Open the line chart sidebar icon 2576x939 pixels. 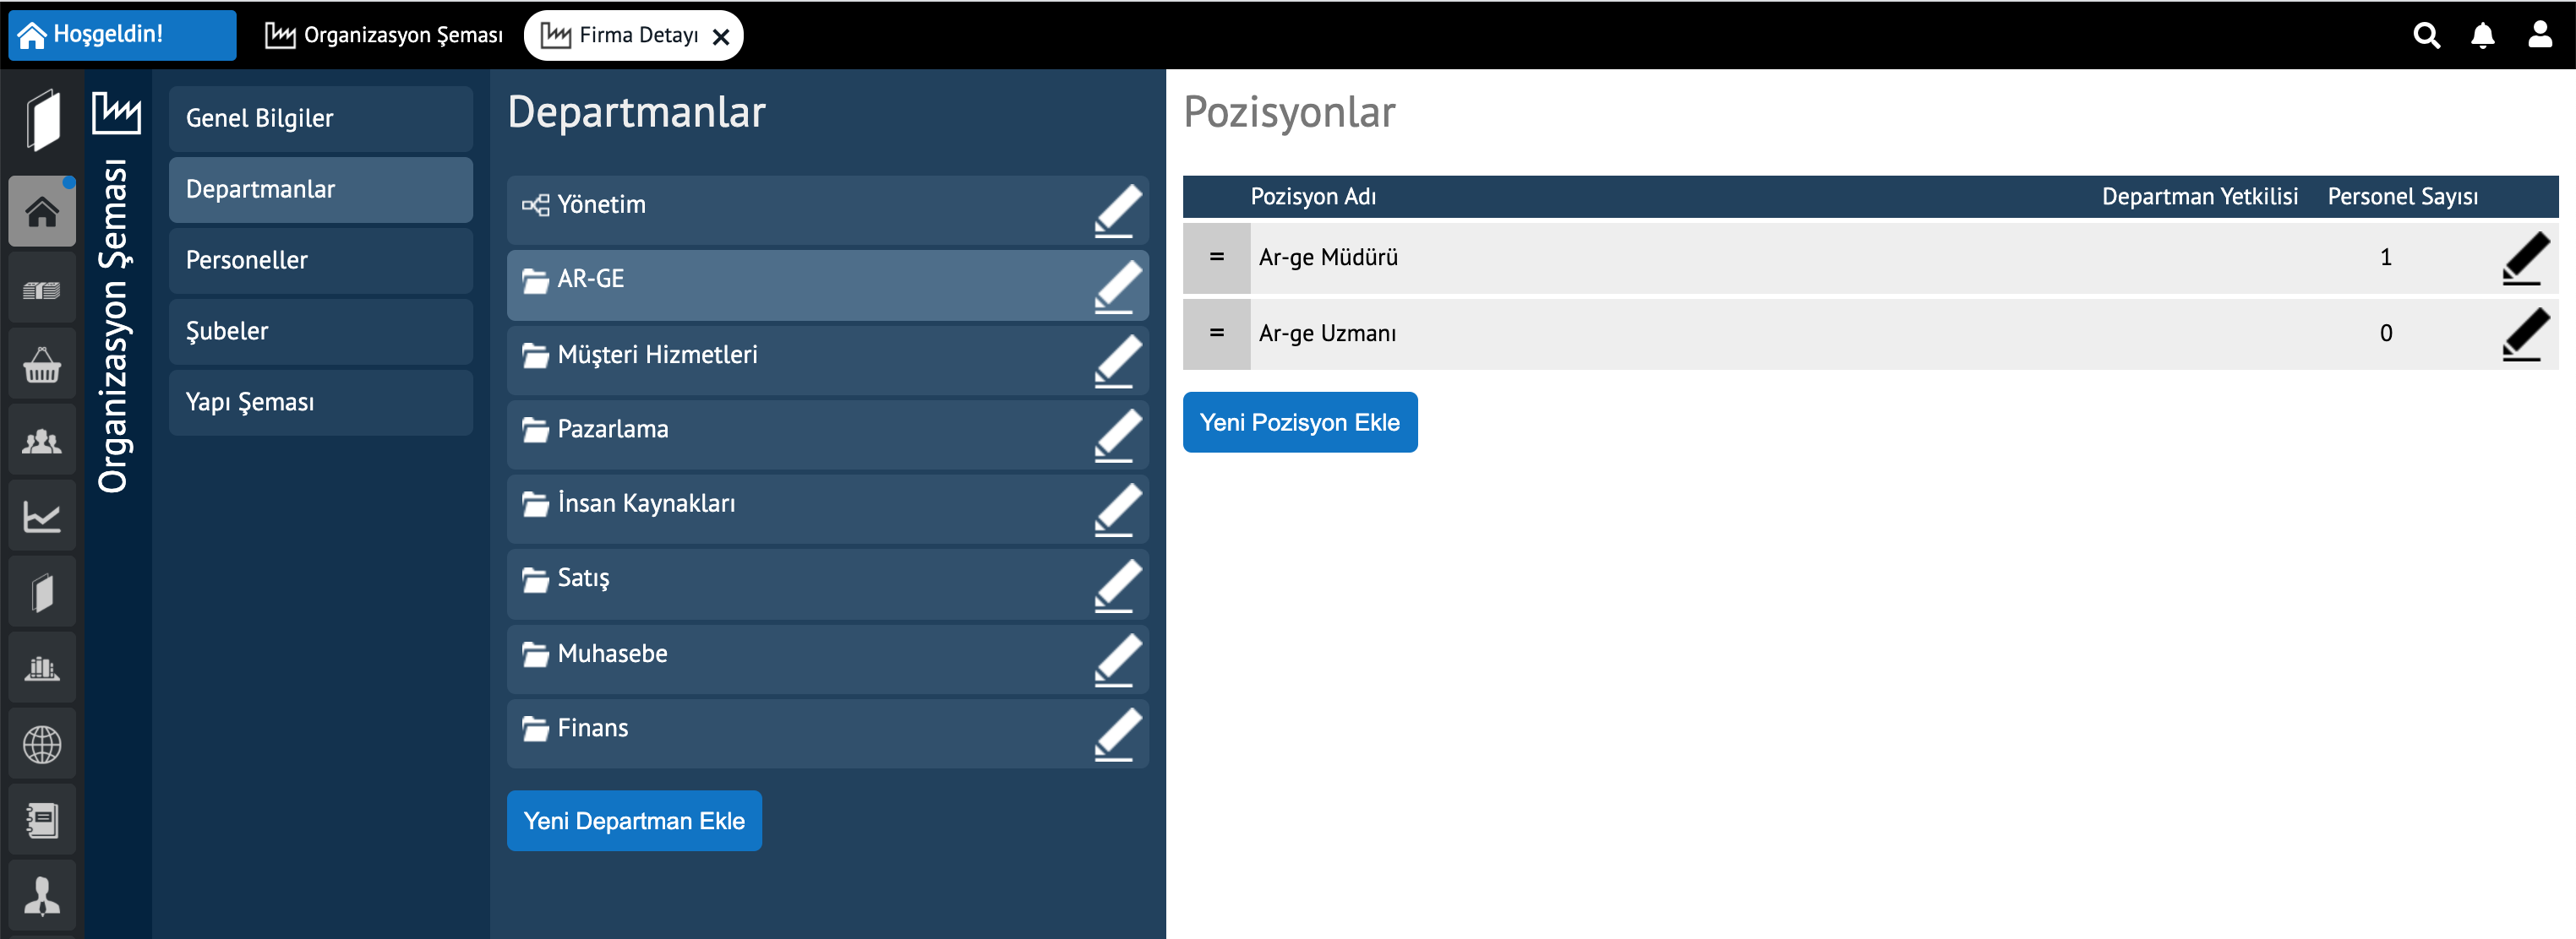pyautogui.click(x=42, y=517)
